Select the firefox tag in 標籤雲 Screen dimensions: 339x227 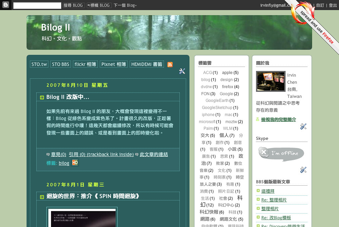tap(227, 87)
